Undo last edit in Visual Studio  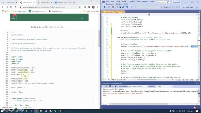[x=127, y=7]
